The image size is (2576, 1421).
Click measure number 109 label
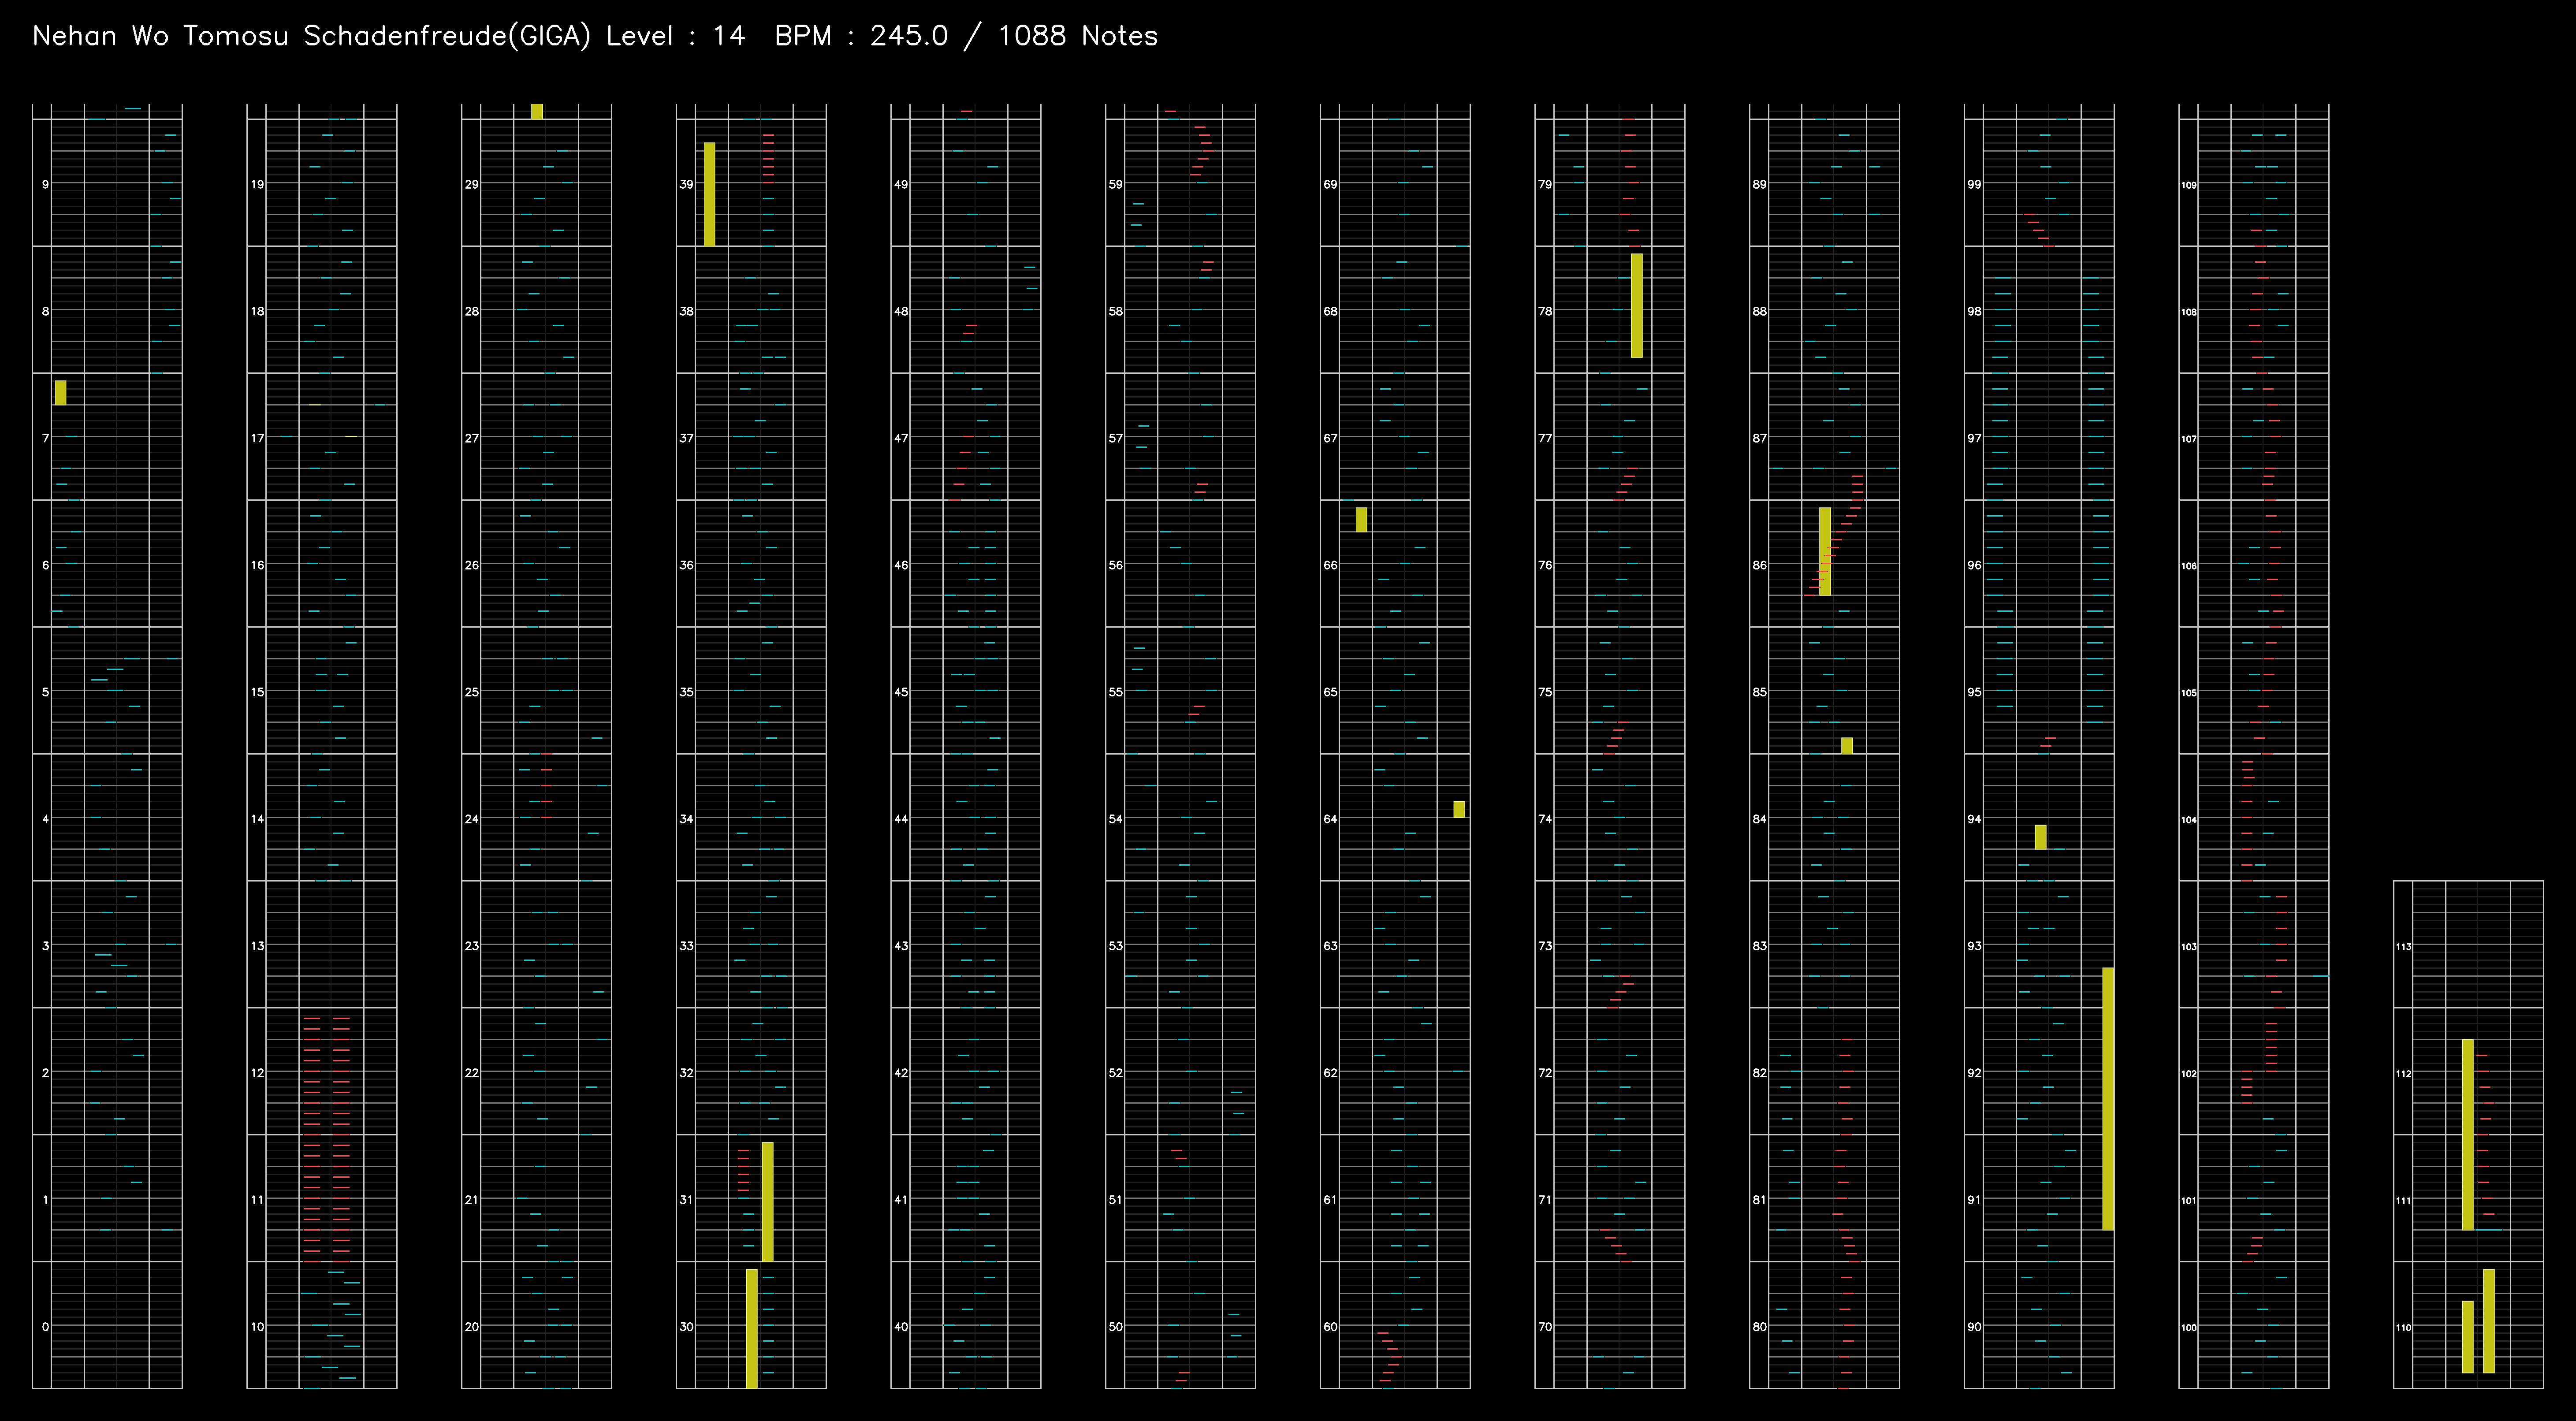point(2189,185)
